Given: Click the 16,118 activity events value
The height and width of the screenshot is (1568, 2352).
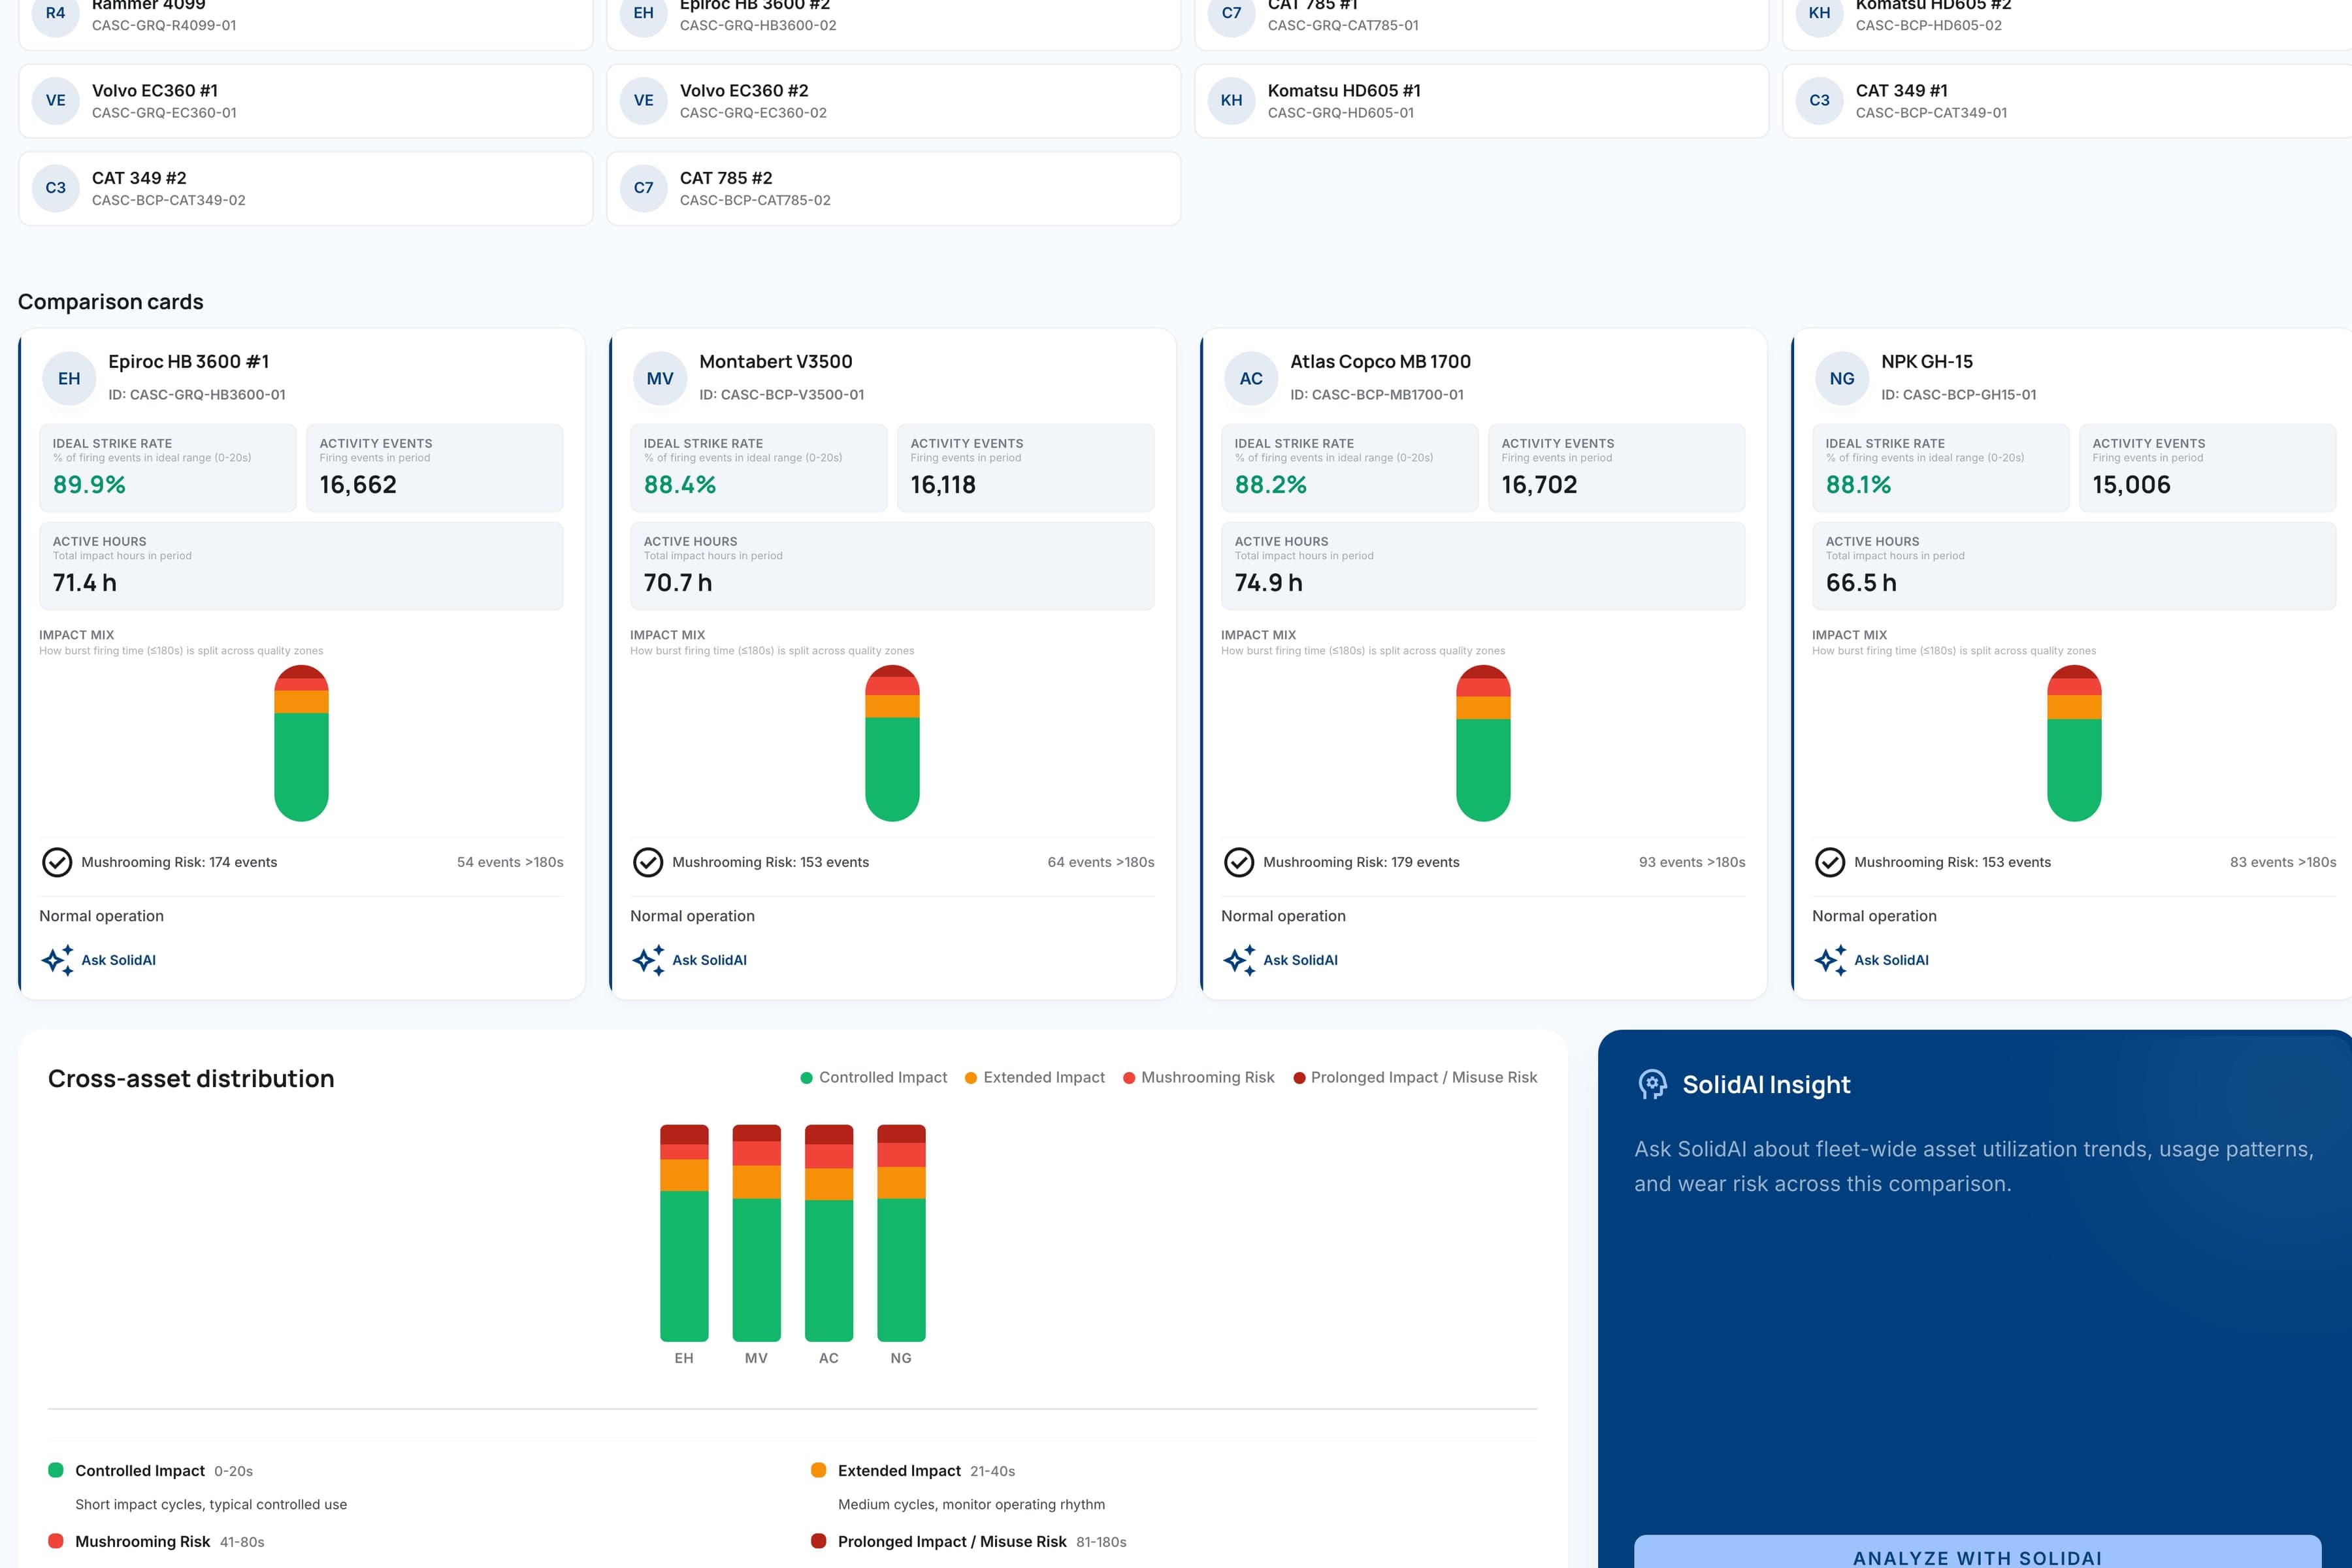Looking at the screenshot, I should coord(943,485).
